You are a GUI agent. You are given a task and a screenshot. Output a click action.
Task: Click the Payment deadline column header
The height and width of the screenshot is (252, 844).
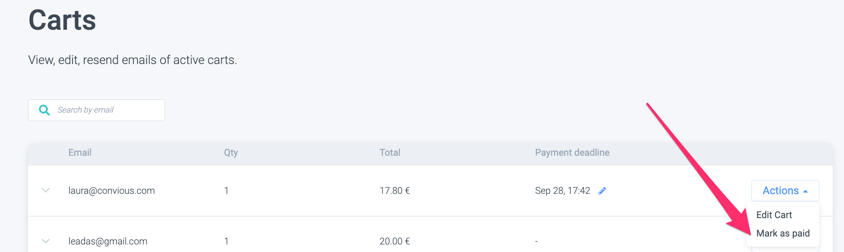coord(572,153)
